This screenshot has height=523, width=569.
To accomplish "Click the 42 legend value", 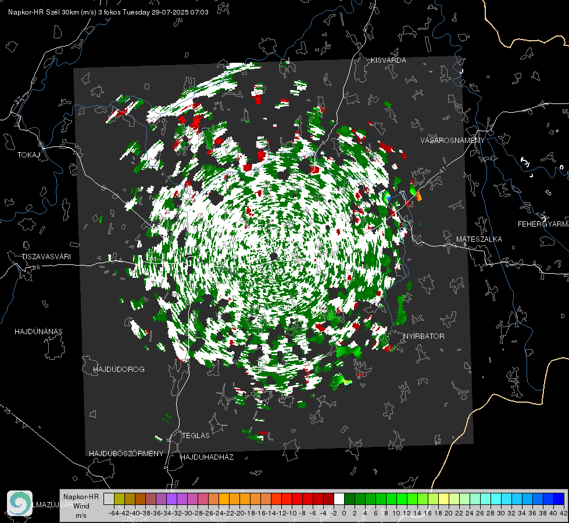I will [563, 513].
